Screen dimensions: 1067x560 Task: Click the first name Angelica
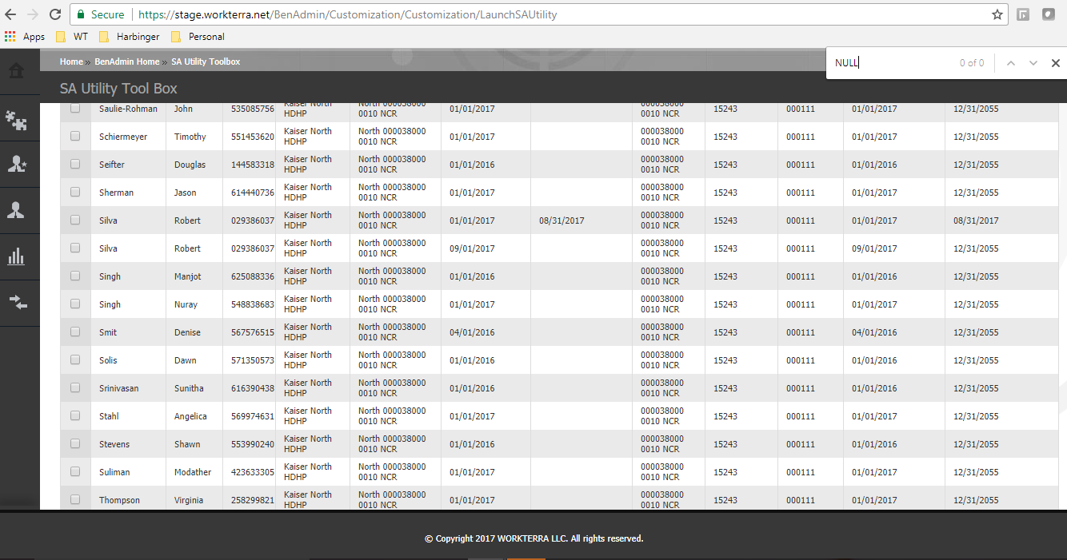pos(190,416)
